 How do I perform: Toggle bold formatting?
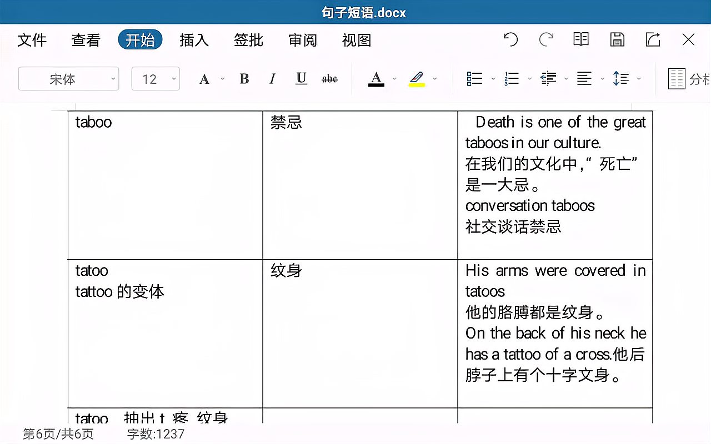[244, 79]
